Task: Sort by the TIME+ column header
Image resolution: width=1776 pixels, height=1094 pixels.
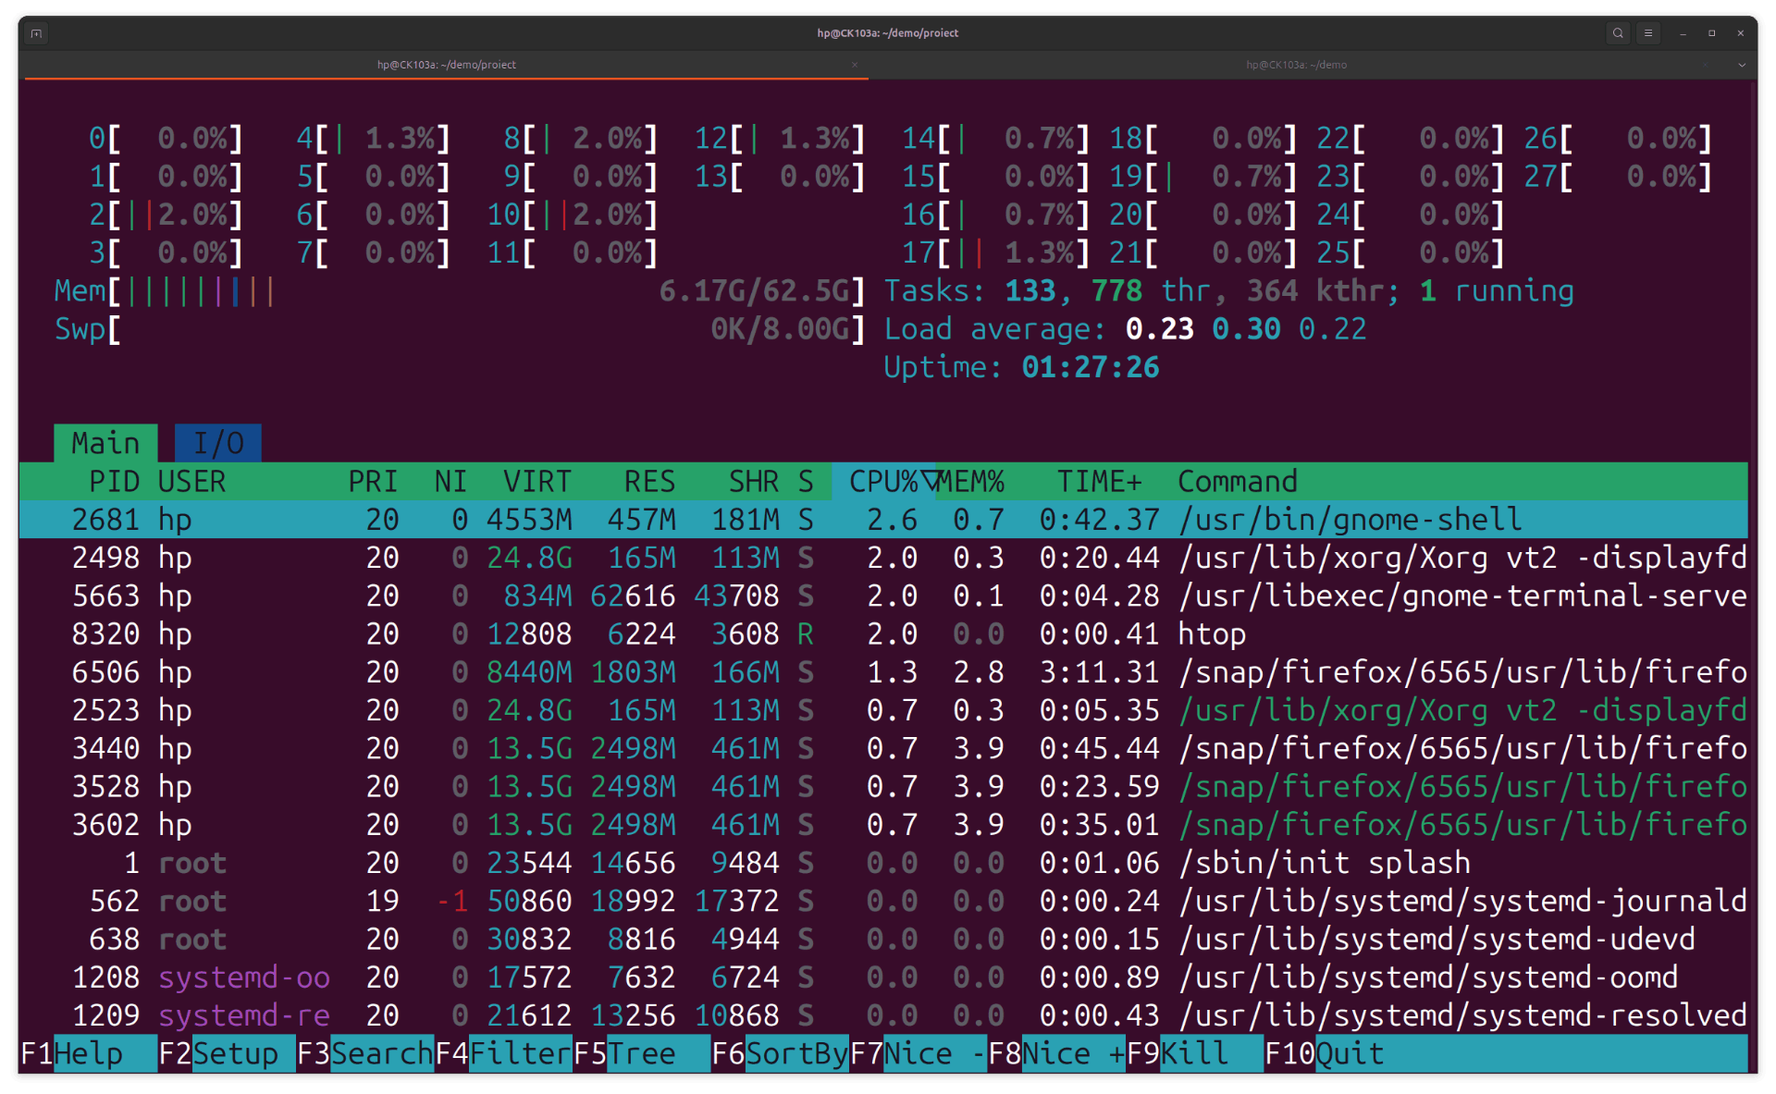Action: click(x=1100, y=482)
